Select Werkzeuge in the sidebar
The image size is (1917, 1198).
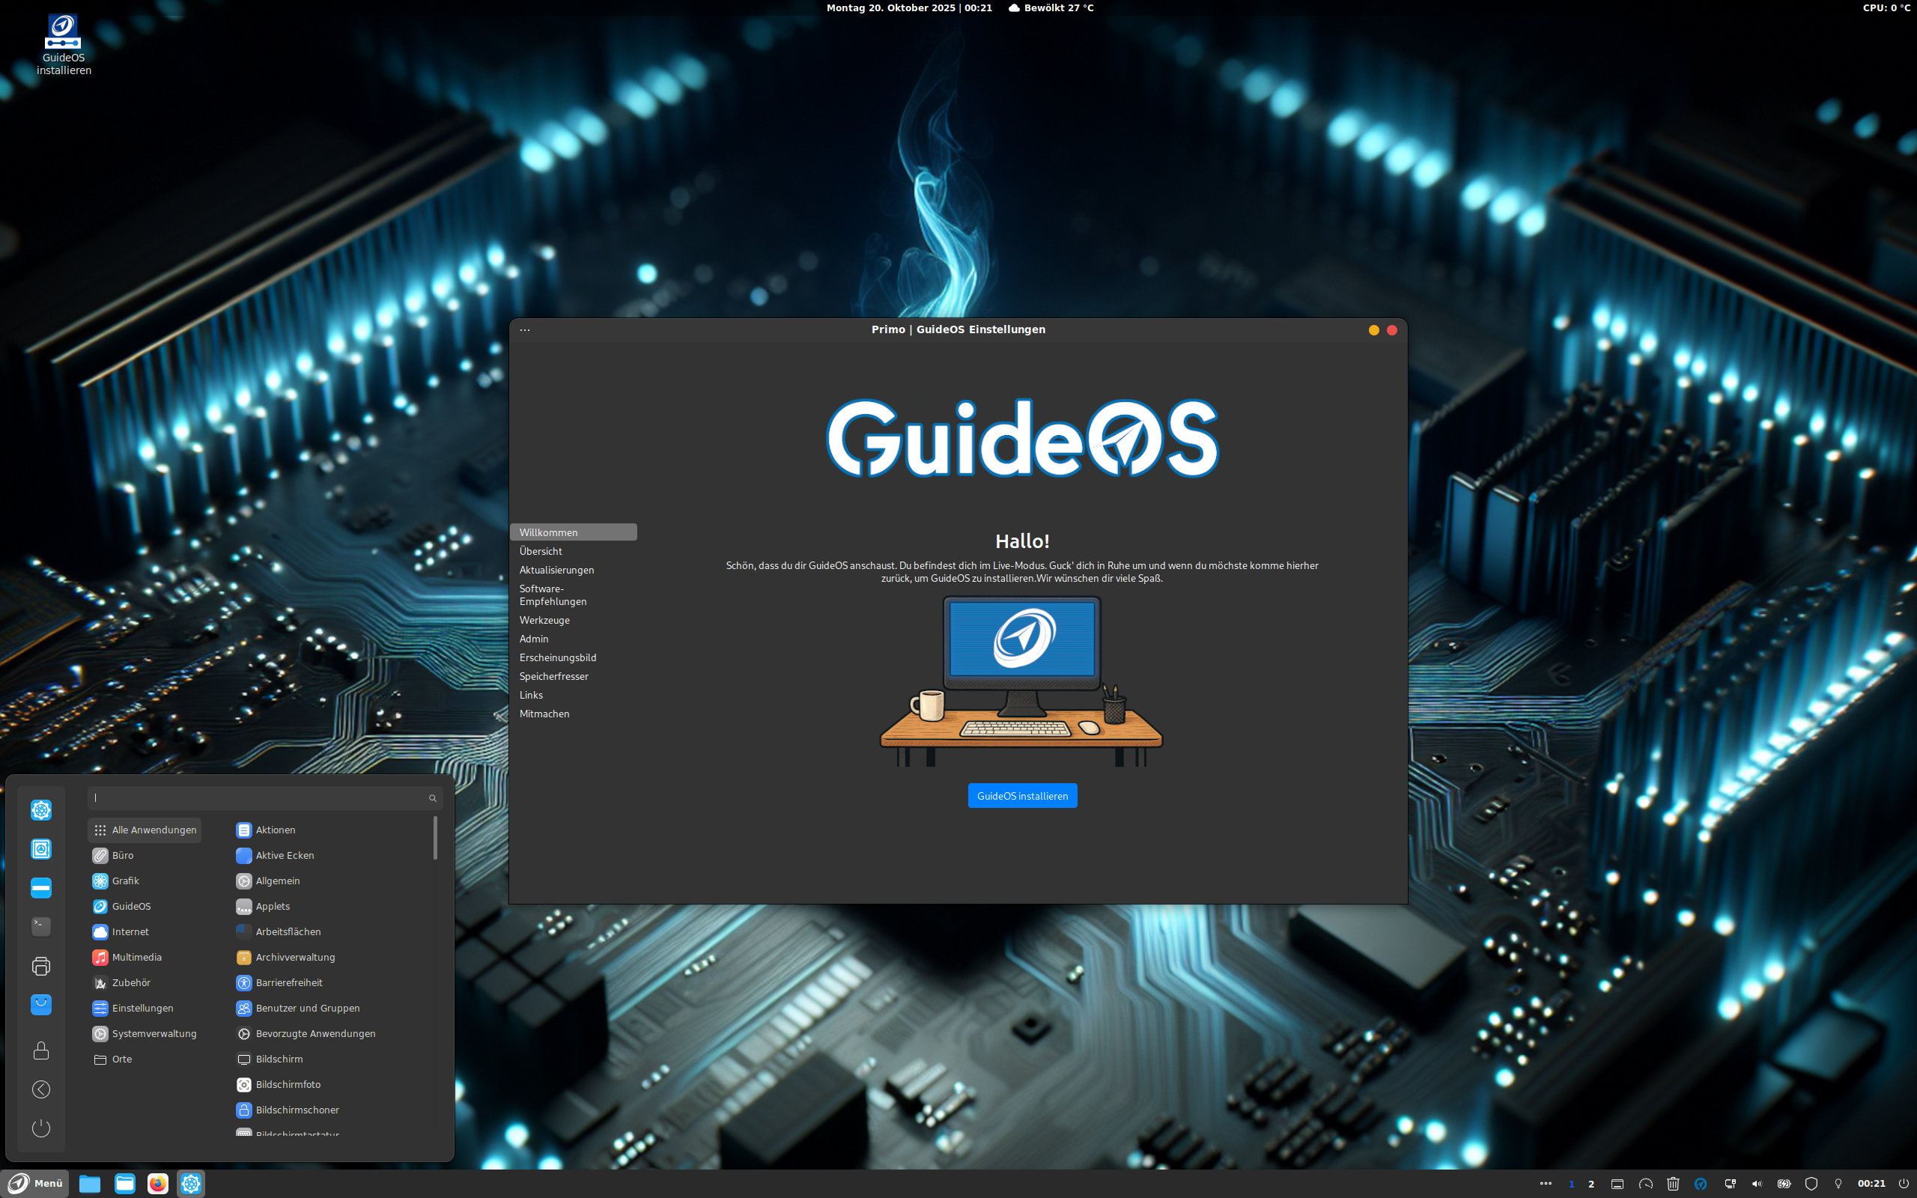574,620
